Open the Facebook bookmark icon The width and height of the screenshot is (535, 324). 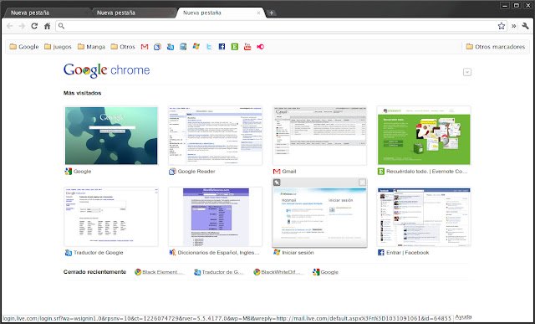(222, 47)
